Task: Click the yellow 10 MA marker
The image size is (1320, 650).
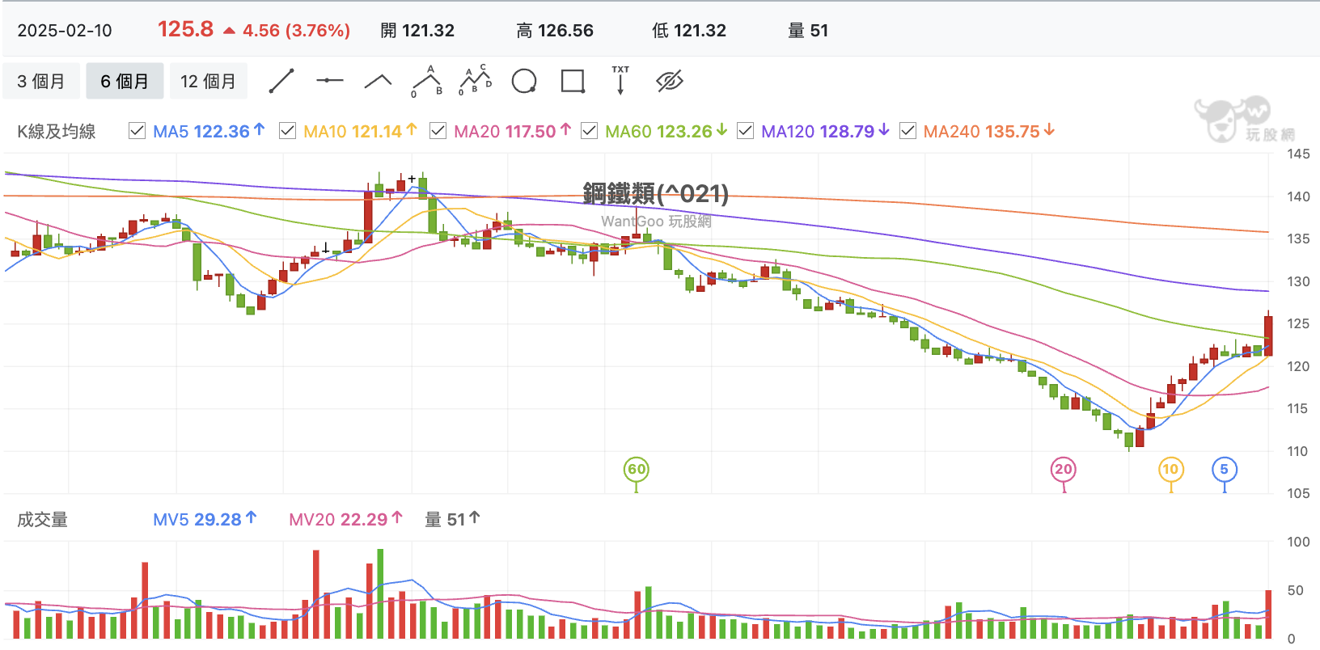Action: click(1170, 470)
